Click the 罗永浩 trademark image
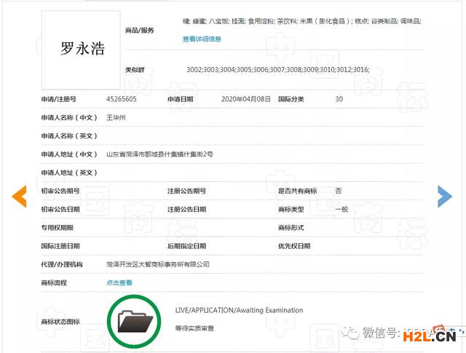The width and height of the screenshot is (466, 353). (82, 49)
